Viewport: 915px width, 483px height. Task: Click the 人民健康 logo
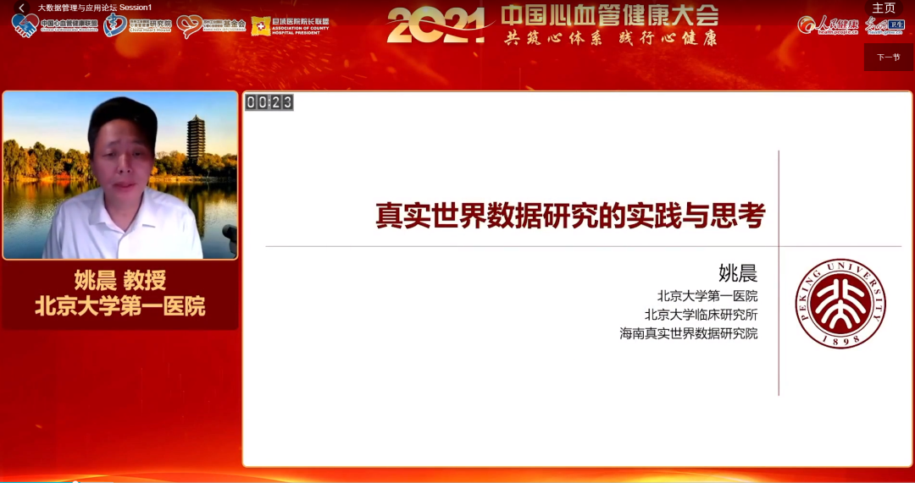point(829,25)
